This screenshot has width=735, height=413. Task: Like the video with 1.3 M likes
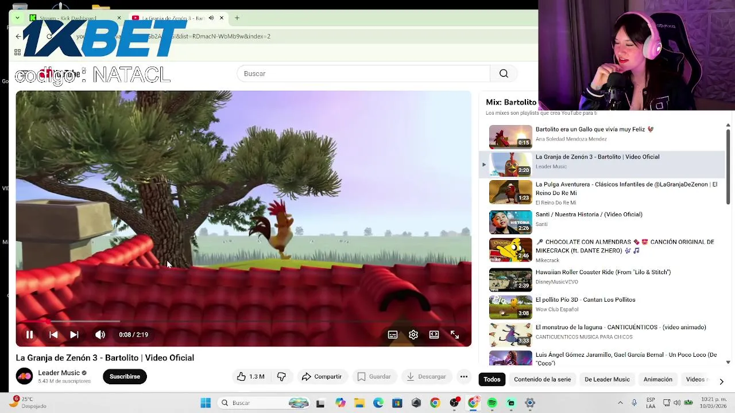point(250,377)
